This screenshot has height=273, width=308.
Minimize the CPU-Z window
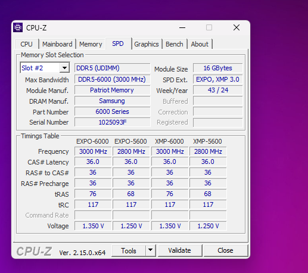[x=182, y=27]
